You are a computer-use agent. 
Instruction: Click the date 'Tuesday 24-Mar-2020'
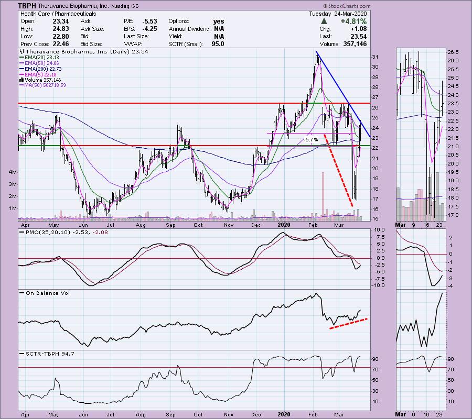(x=338, y=14)
